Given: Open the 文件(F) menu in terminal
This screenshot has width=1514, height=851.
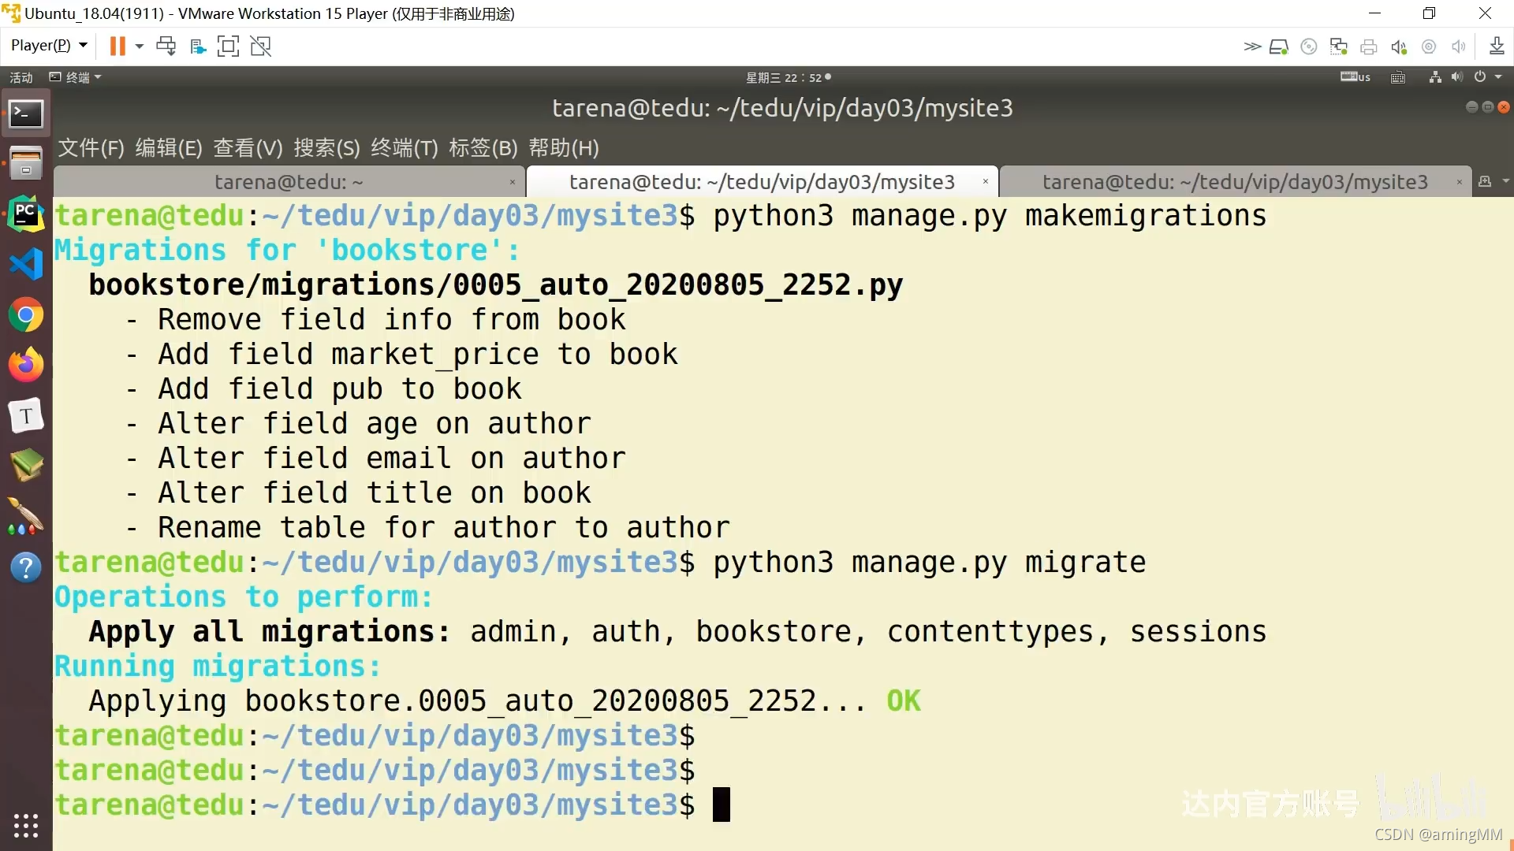Looking at the screenshot, I should coord(91,148).
